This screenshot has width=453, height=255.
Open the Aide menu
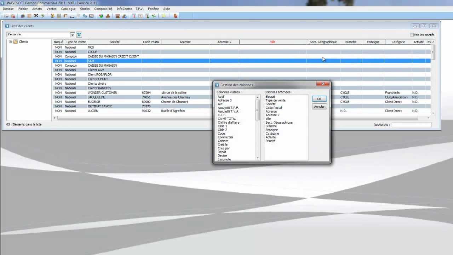coord(167,9)
